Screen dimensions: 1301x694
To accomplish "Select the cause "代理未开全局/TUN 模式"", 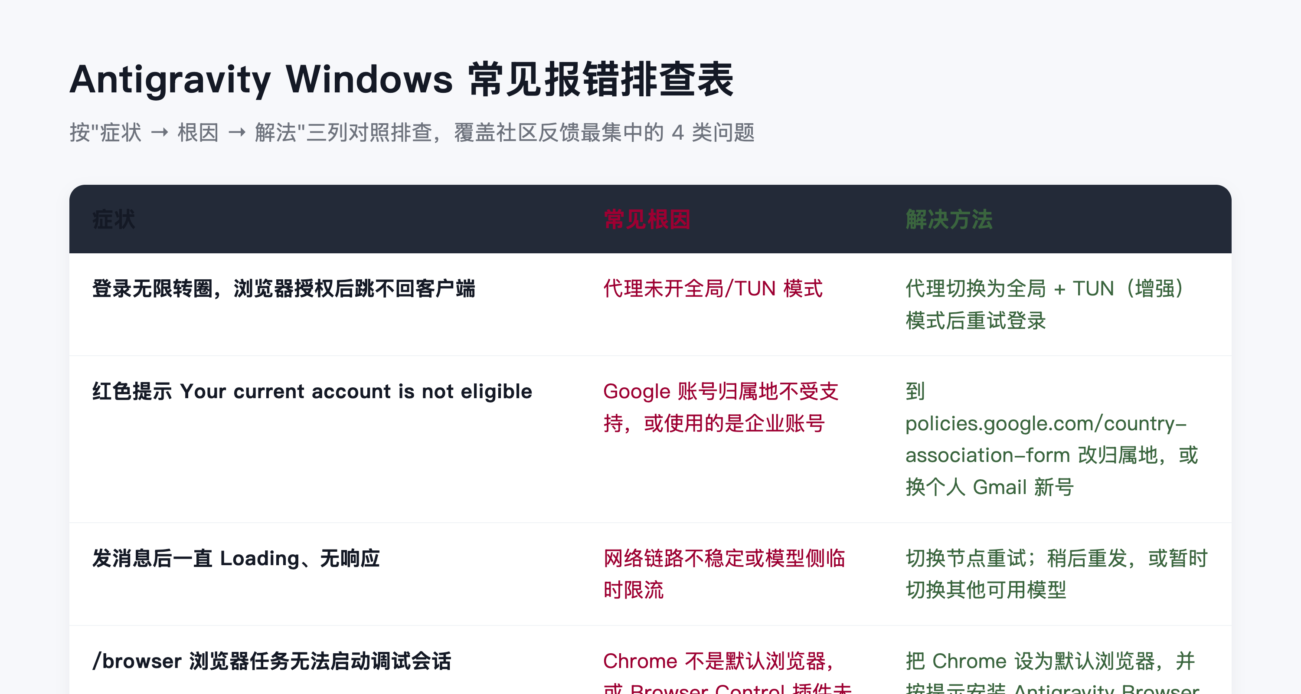I will [x=713, y=289].
